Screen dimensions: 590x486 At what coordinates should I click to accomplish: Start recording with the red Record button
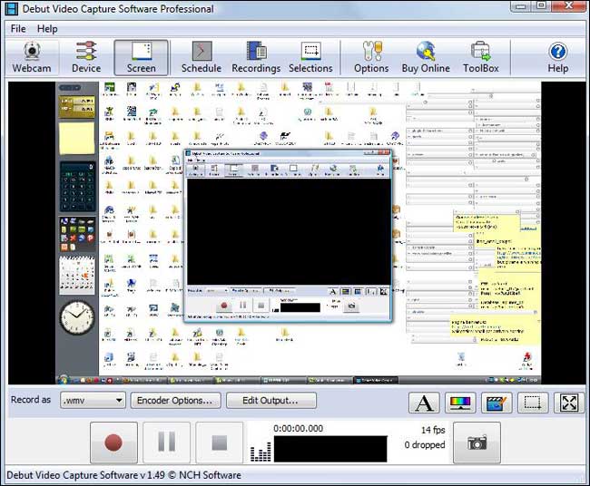point(113,442)
